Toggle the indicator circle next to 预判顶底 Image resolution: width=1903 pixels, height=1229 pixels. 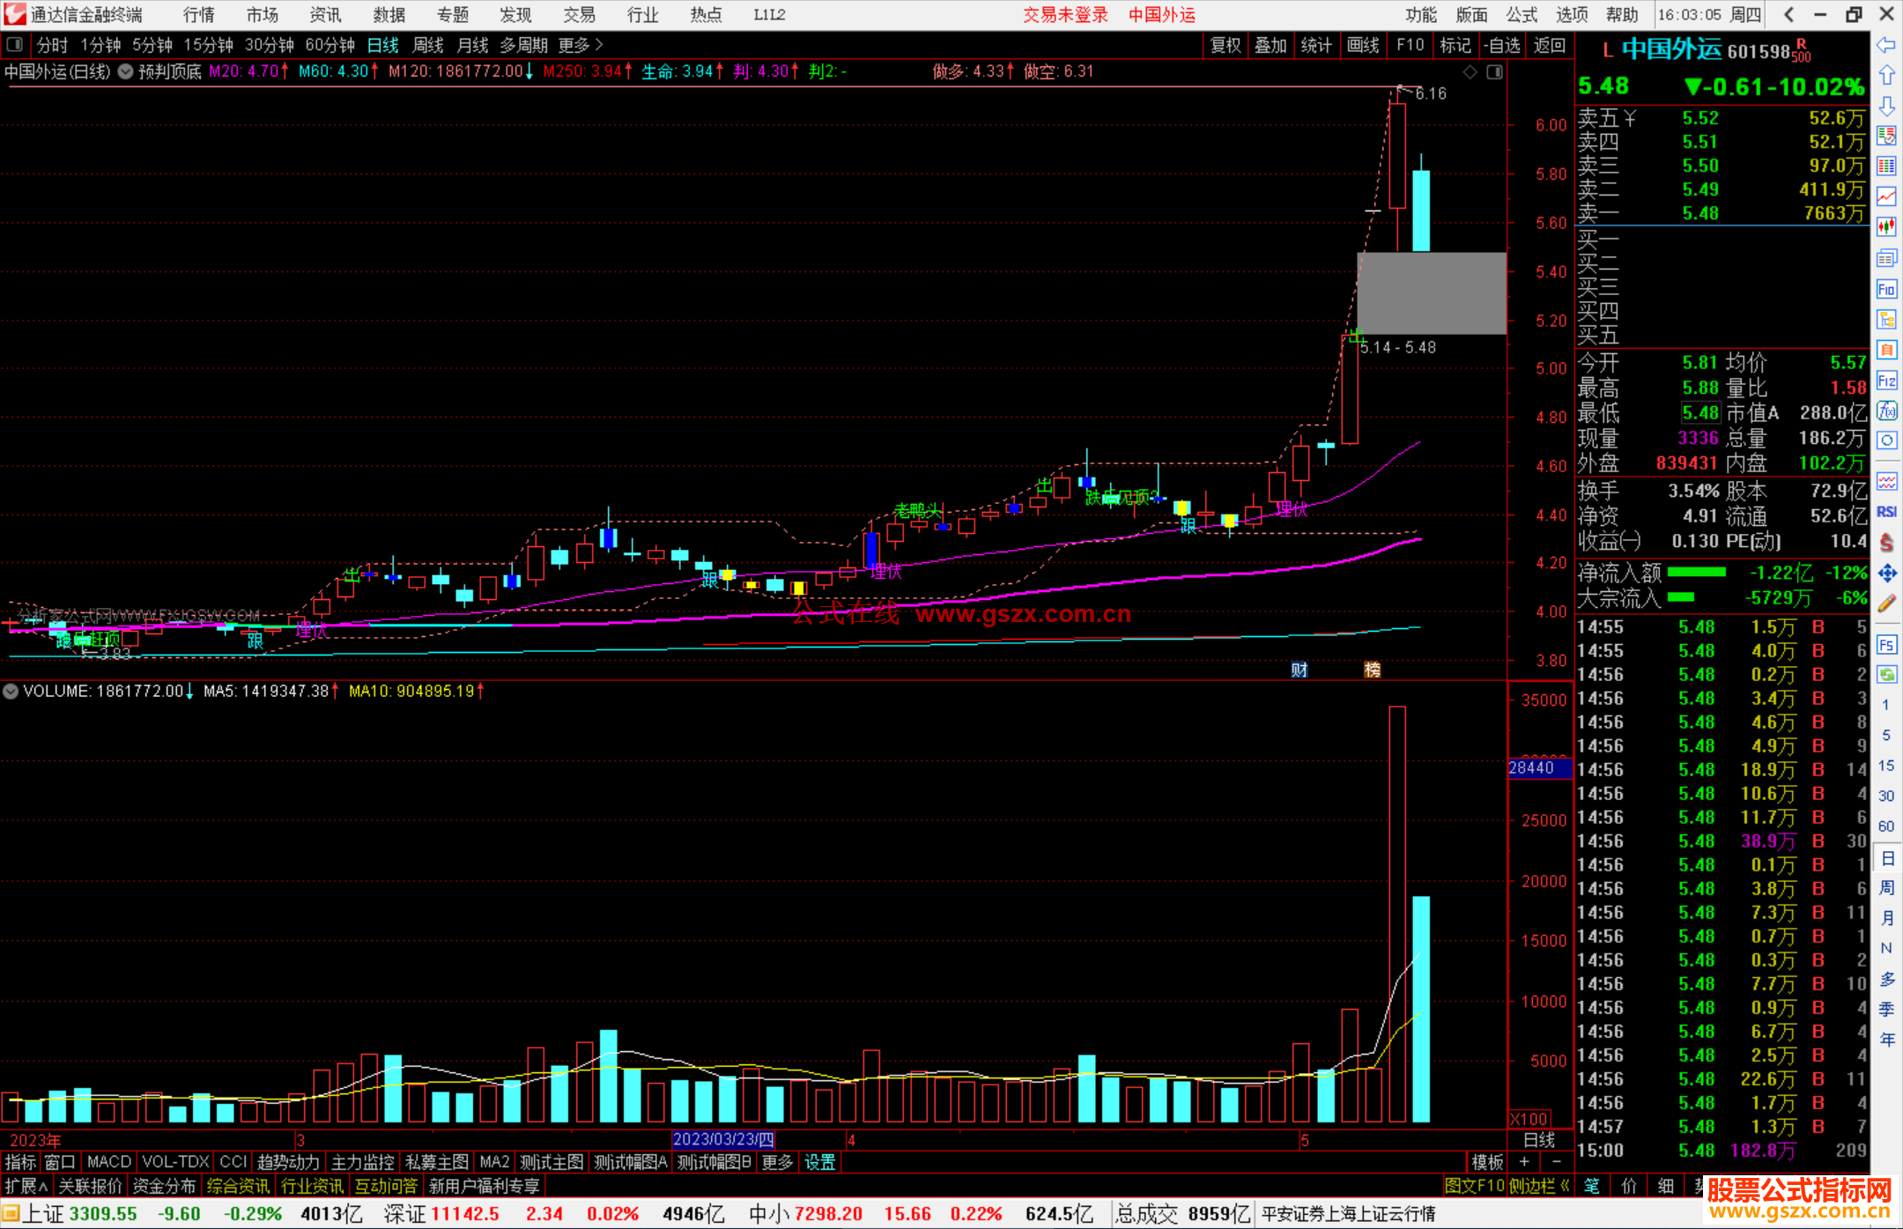(x=126, y=71)
